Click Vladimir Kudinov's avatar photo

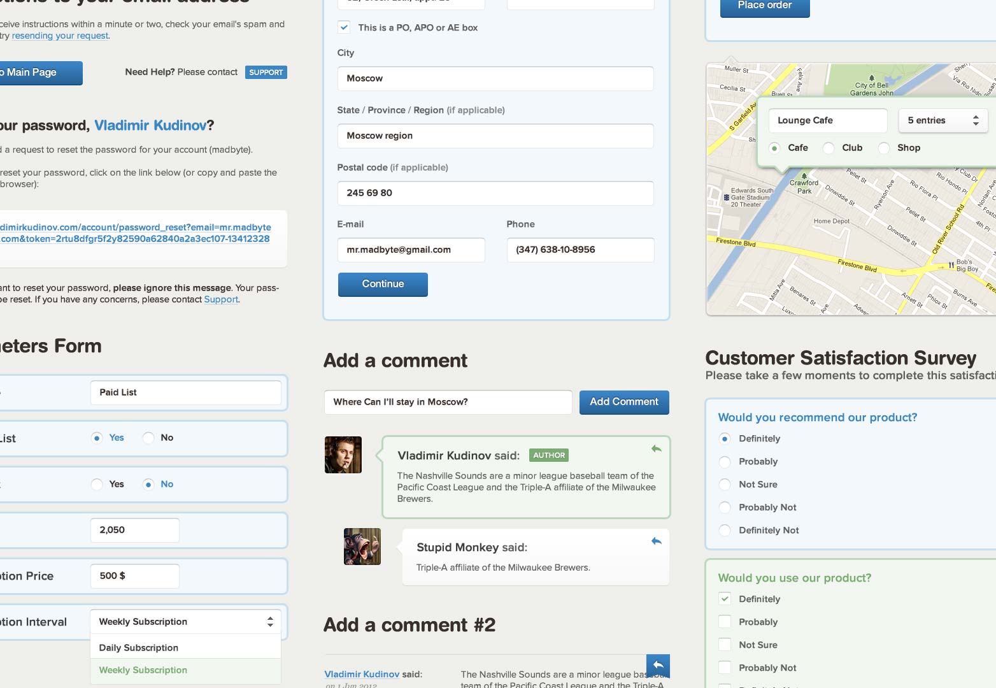[x=343, y=455]
